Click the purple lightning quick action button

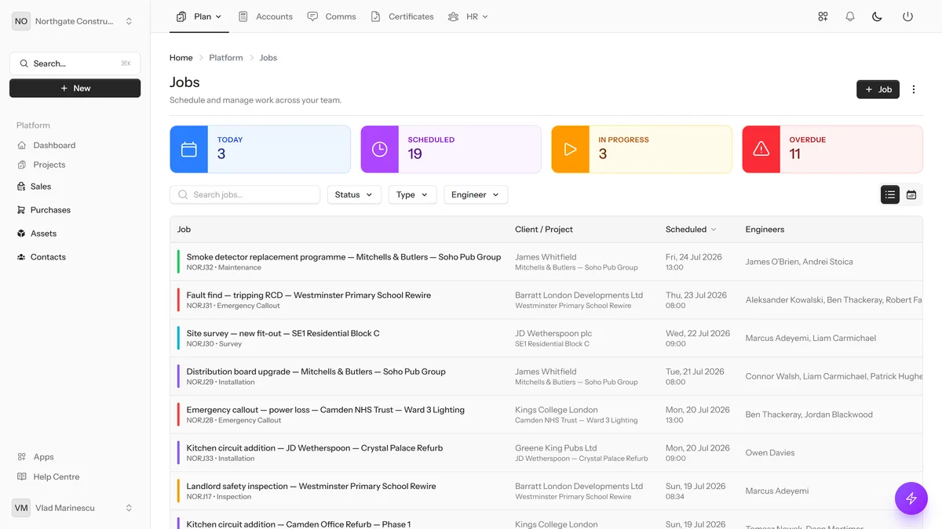click(911, 498)
